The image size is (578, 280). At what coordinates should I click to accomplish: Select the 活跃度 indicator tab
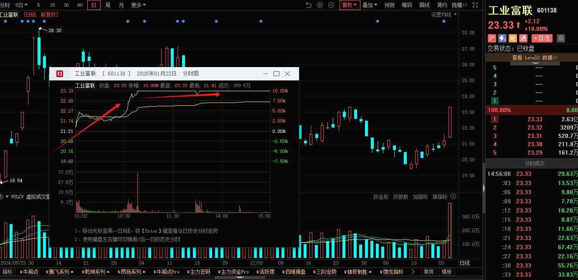coord(265,272)
